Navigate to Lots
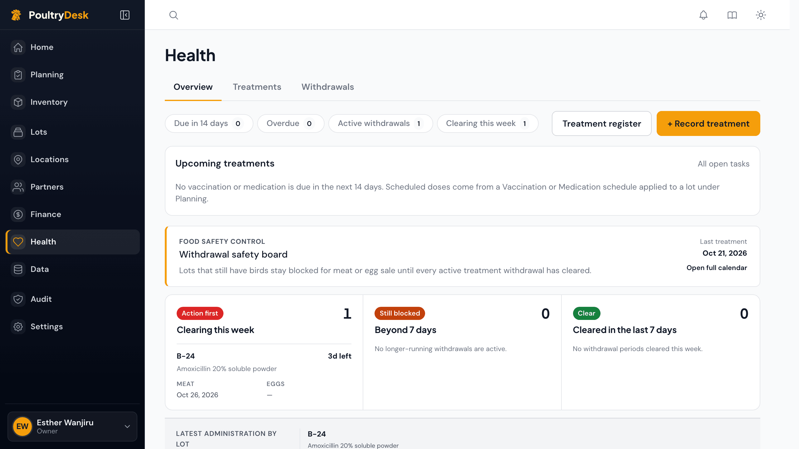799x449 pixels. pos(72,132)
